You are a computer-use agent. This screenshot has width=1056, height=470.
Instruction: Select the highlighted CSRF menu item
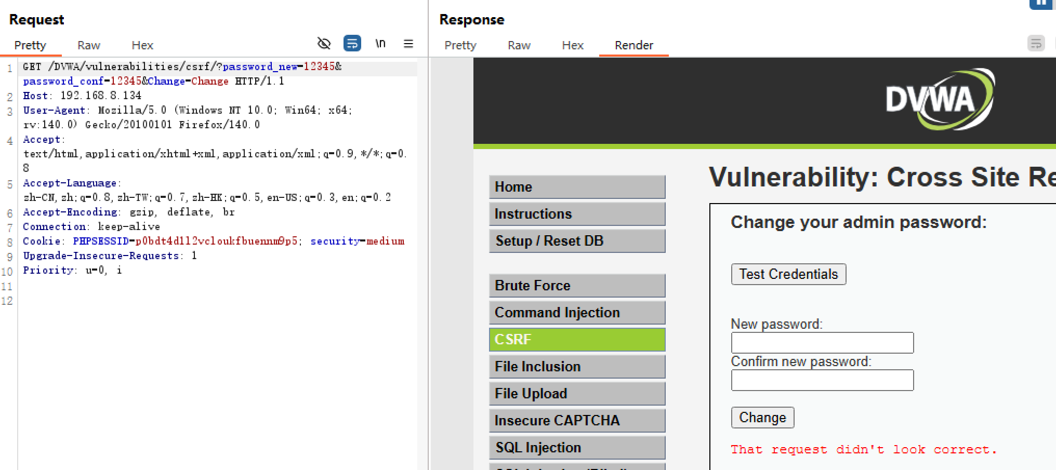pyautogui.click(x=577, y=340)
